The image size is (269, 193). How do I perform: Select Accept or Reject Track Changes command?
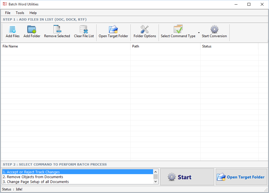coord(78,172)
